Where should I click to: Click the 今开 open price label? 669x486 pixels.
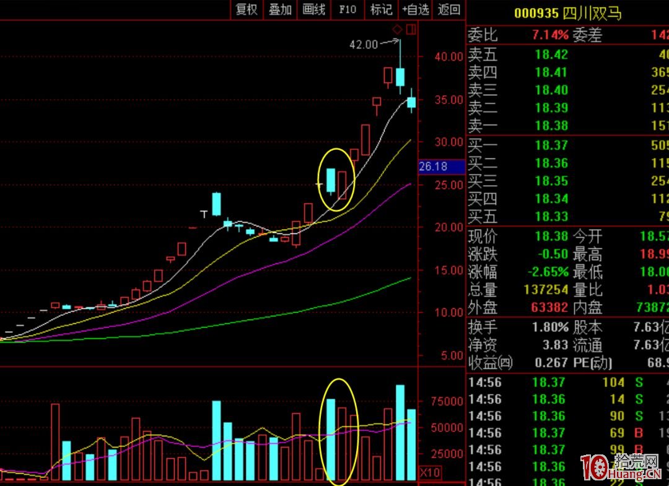(587, 236)
